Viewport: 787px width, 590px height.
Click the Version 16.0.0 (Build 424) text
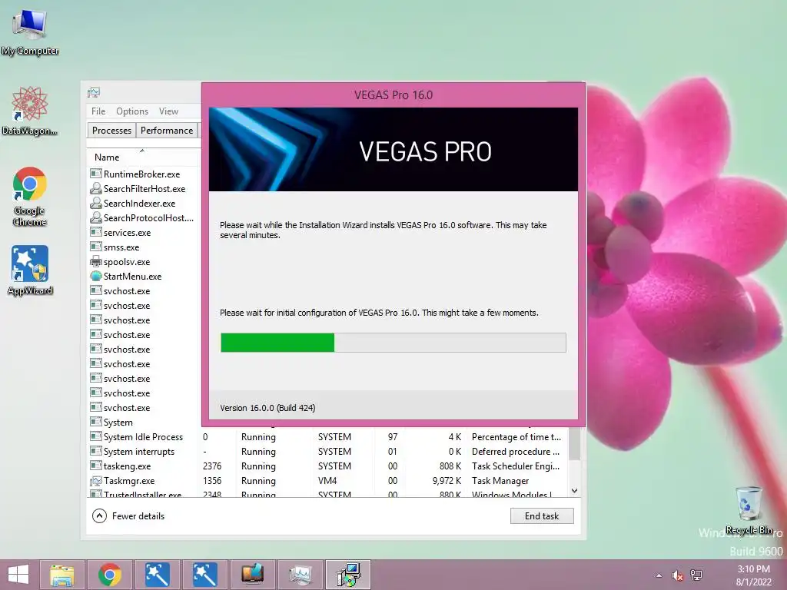coord(267,408)
